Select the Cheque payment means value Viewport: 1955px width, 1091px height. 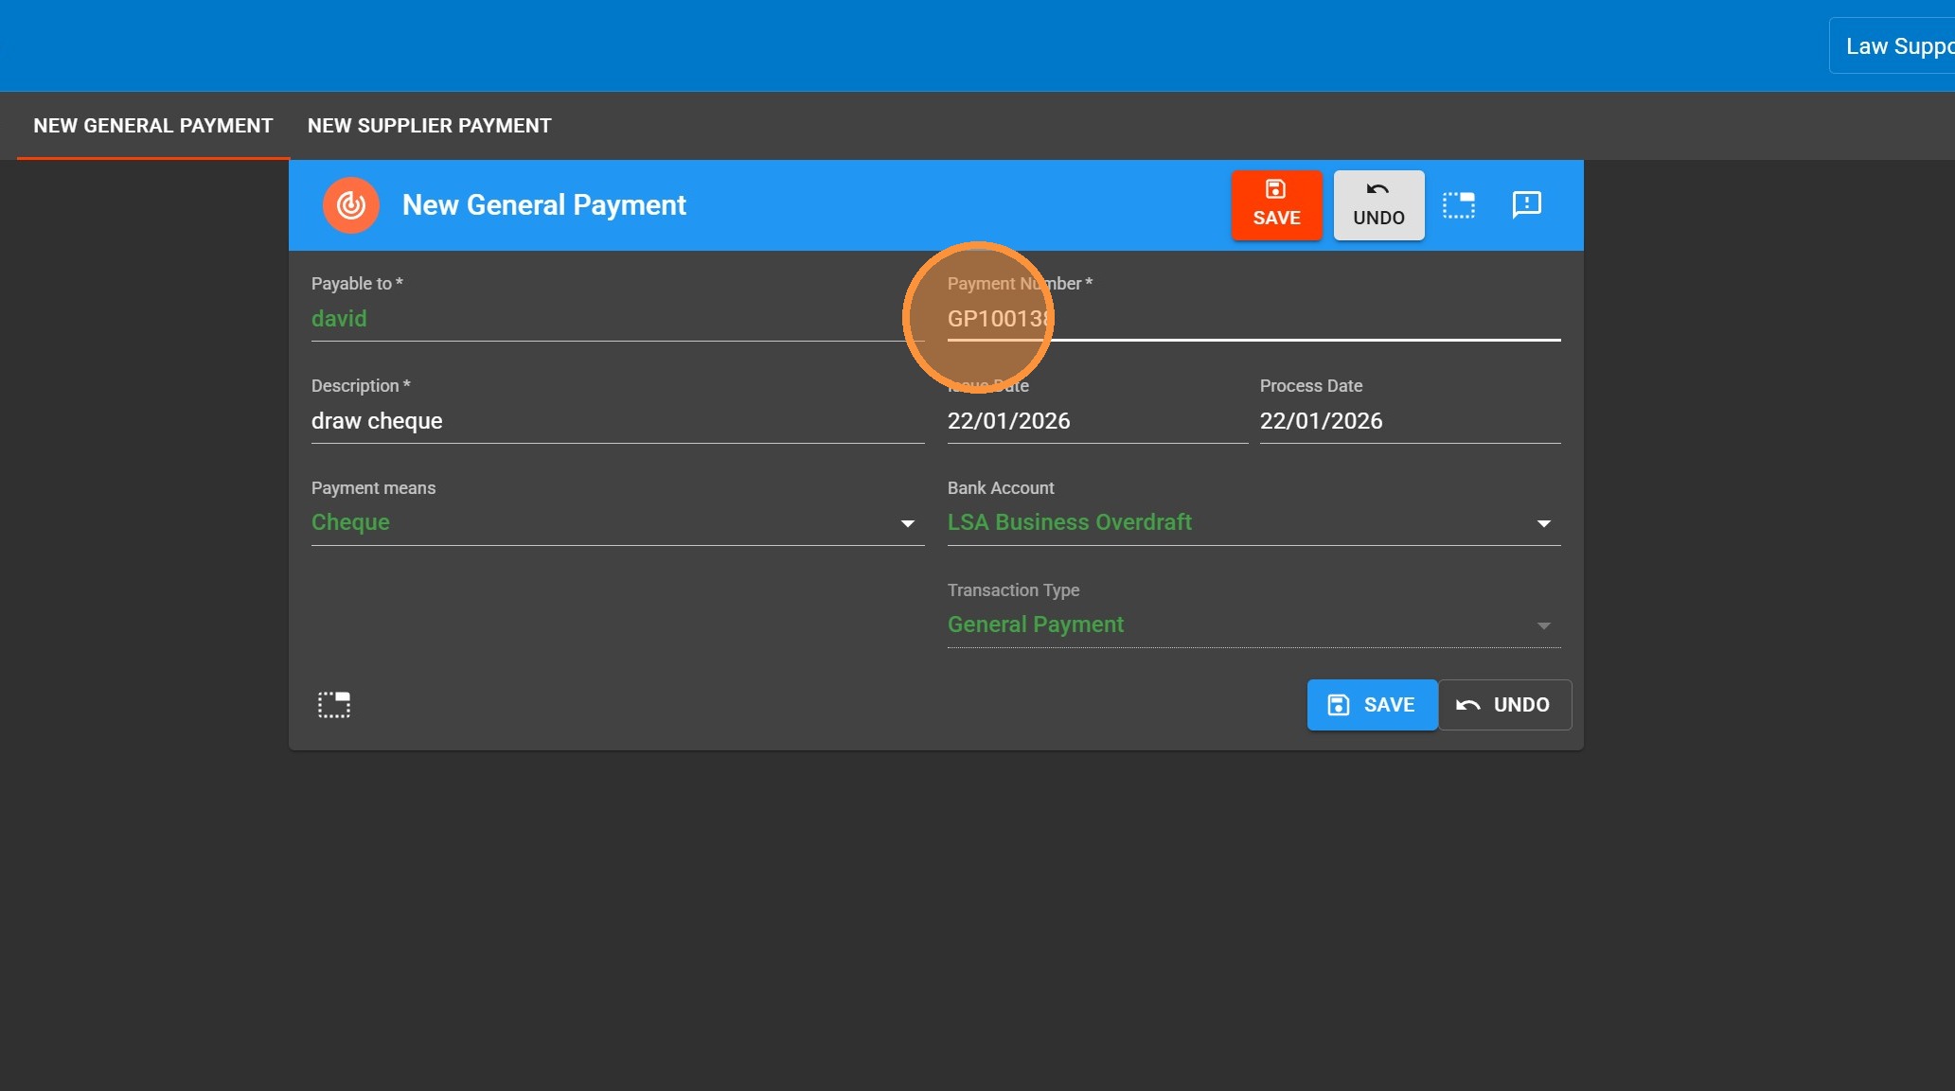tap(351, 522)
